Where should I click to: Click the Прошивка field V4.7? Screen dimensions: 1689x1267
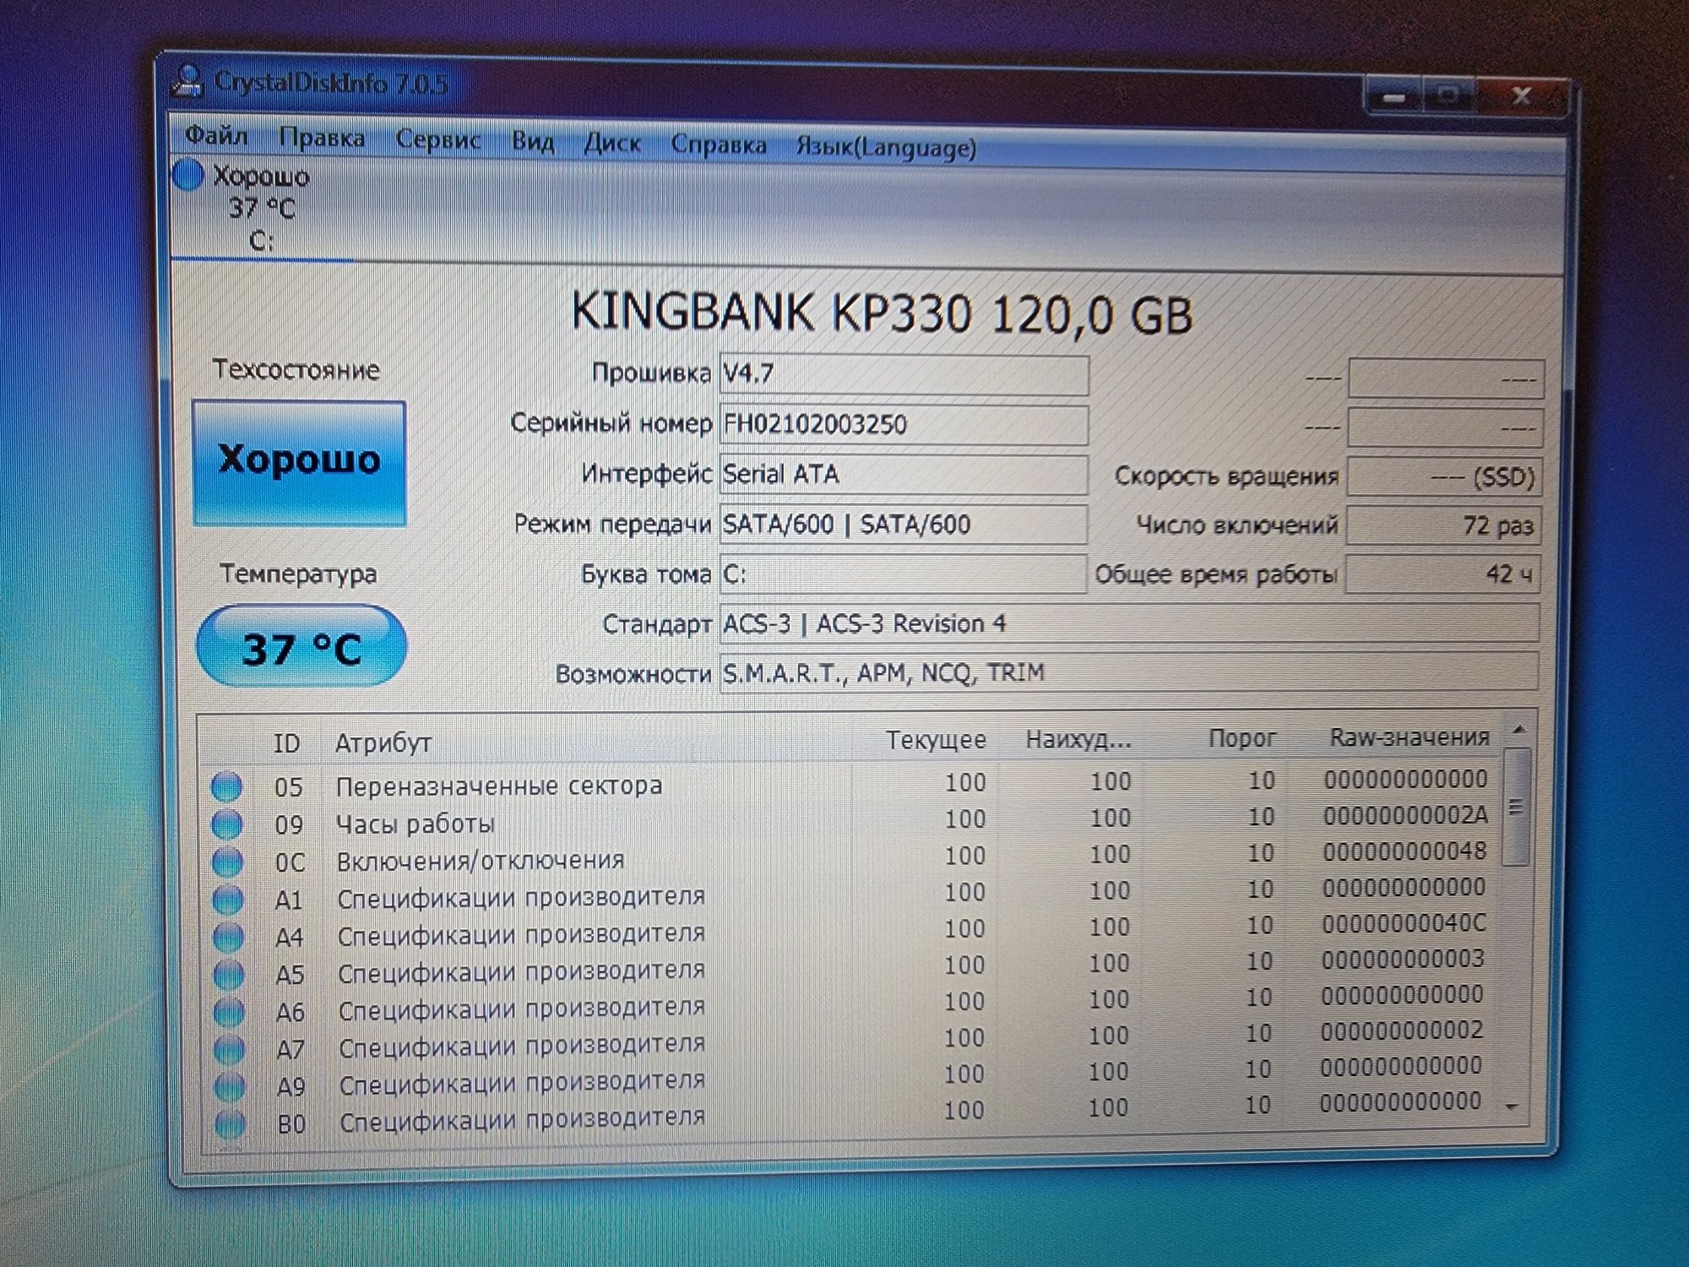click(904, 374)
